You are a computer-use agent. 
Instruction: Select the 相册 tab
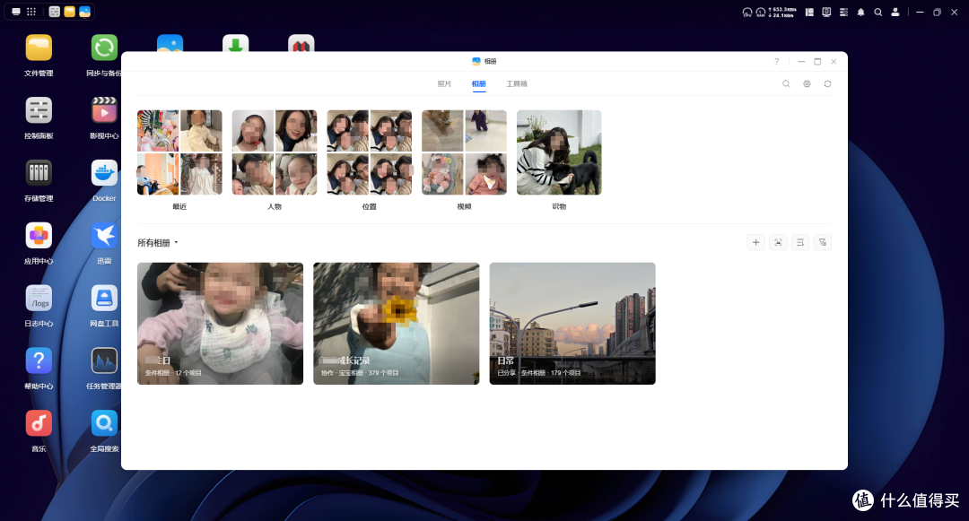pyautogui.click(x=479, y=84)
